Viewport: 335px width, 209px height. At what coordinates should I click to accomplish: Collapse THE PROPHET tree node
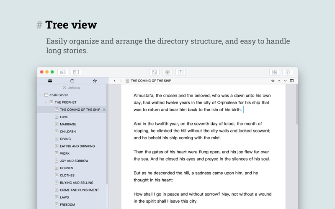[46, 102]
